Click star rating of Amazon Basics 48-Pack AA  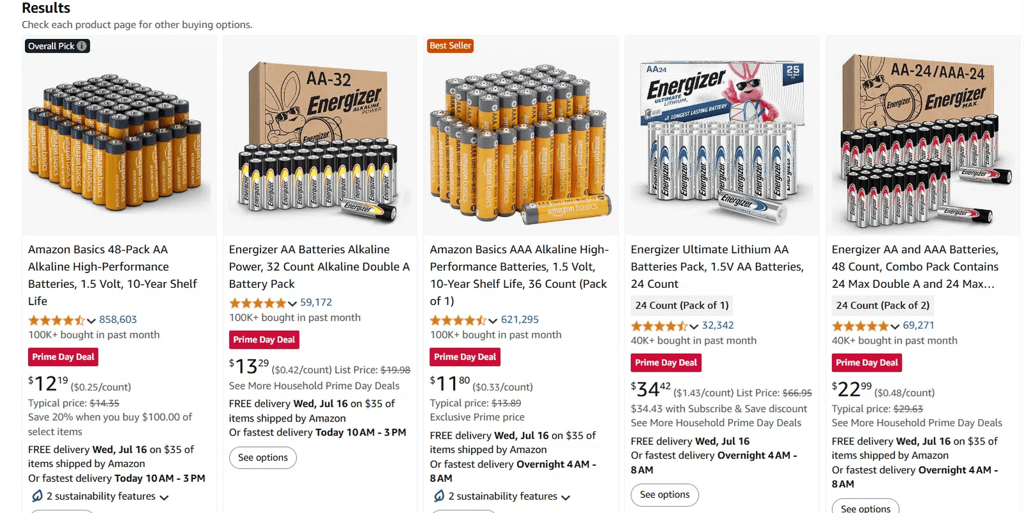pyautogui.click(x=57, y=320)
